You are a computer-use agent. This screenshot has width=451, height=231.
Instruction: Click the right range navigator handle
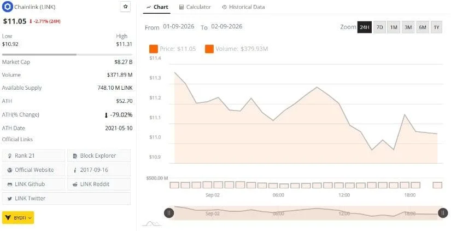pos(443,213)
